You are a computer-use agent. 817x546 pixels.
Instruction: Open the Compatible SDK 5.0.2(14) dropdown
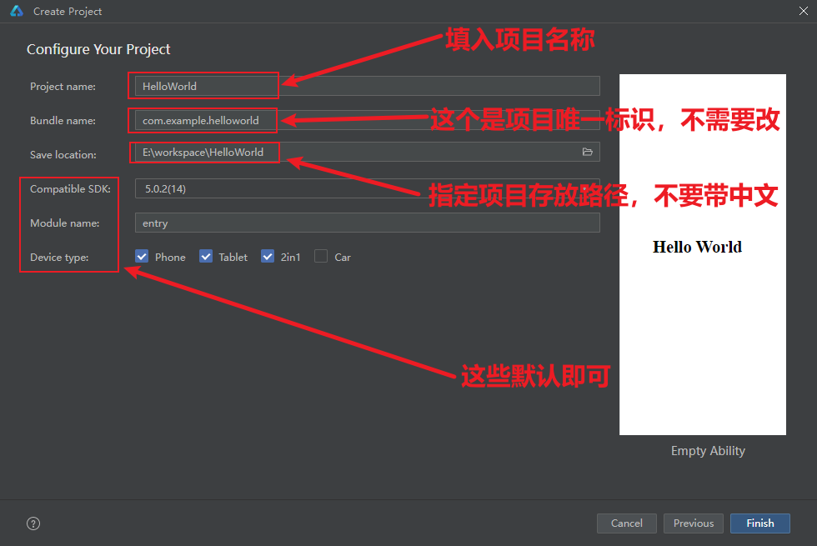click(x=368, y=188)
